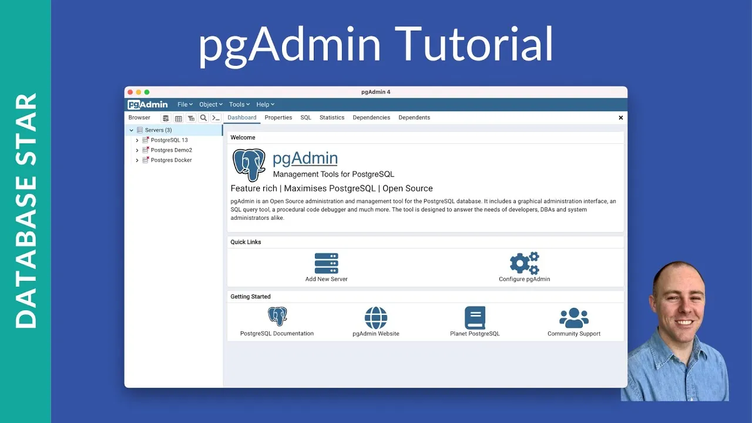Select the Servers (3) label
This screenshot has width=752, height=423.
click(159, 130)
